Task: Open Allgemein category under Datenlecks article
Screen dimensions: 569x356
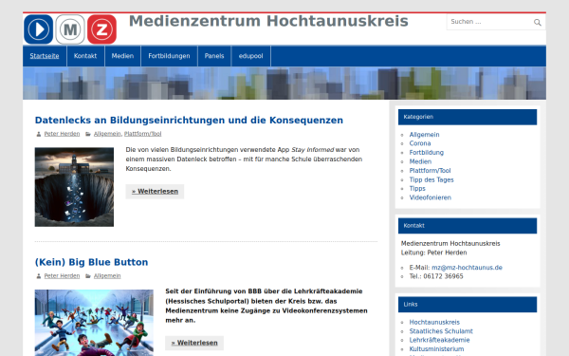Action: point(107,134)
